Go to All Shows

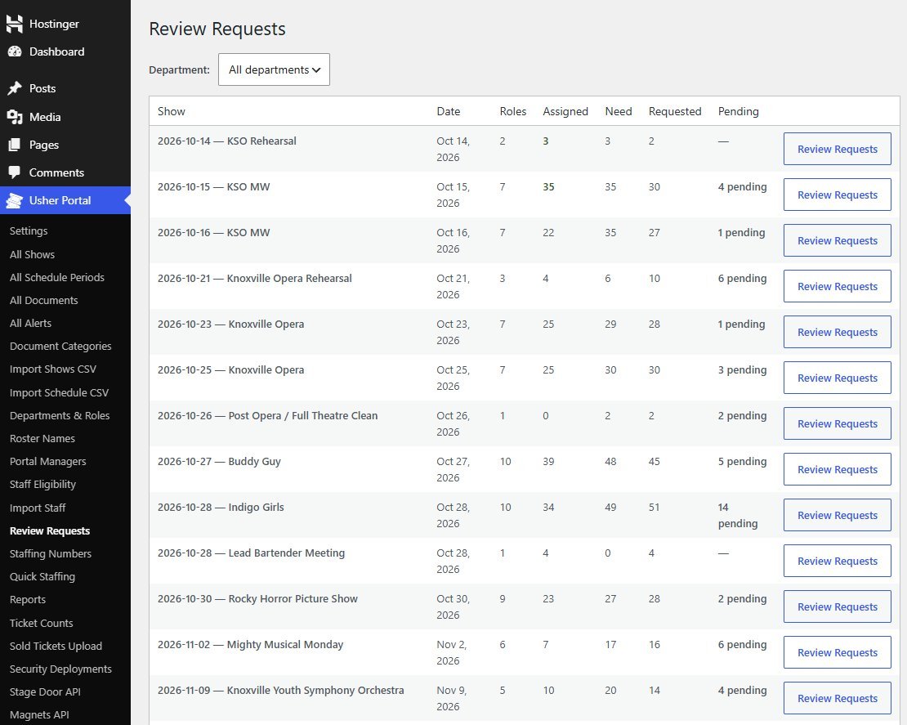33,254
